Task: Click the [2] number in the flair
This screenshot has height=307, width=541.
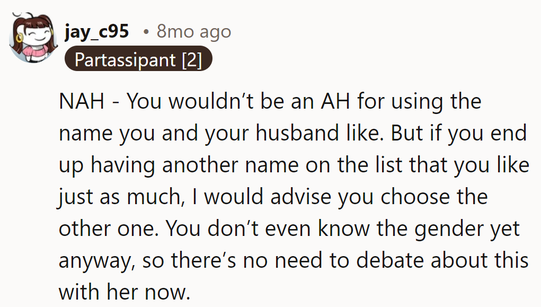Action: coord(191,59)
